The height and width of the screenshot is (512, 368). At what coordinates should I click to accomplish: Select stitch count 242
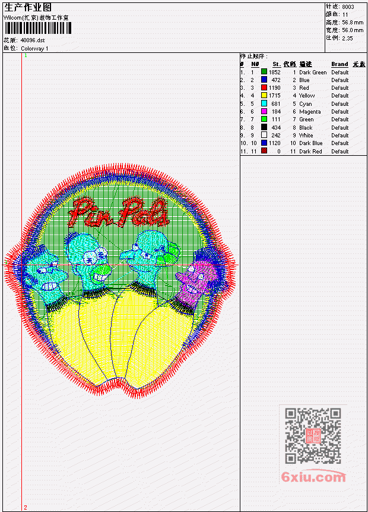click(x=276, y=136)
